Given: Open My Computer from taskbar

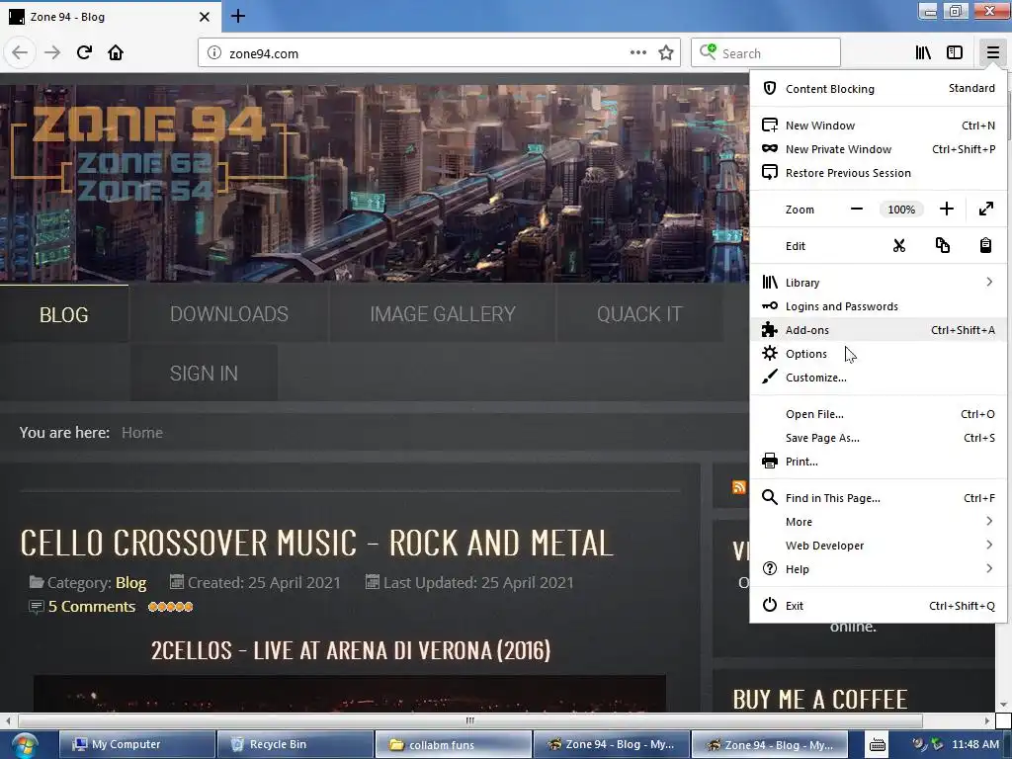Looking at the screenshot, I should coord(136,744).
